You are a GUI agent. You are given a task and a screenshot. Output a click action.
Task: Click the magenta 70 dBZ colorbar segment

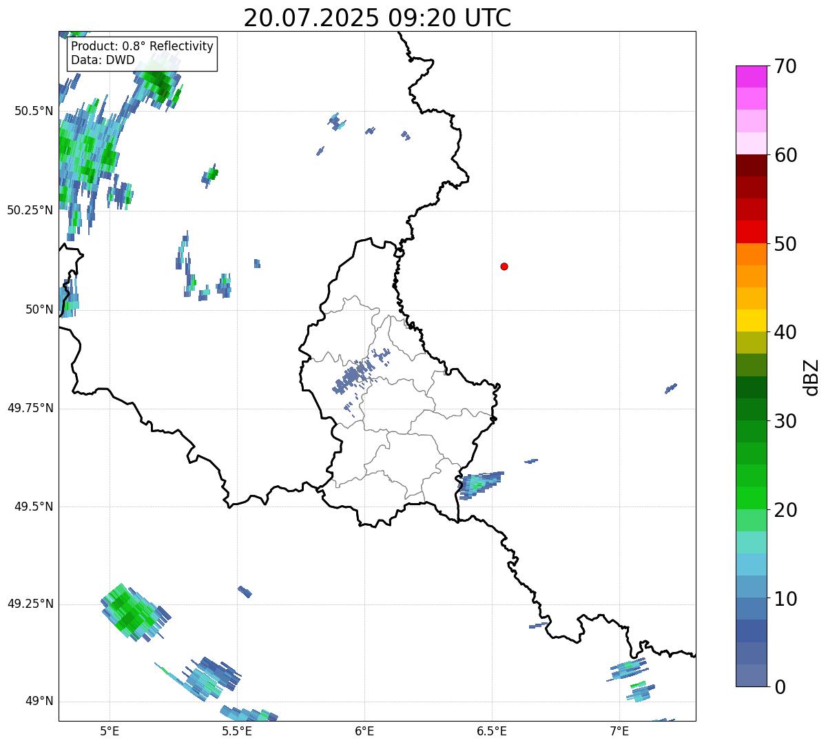[x=751, y=76]
